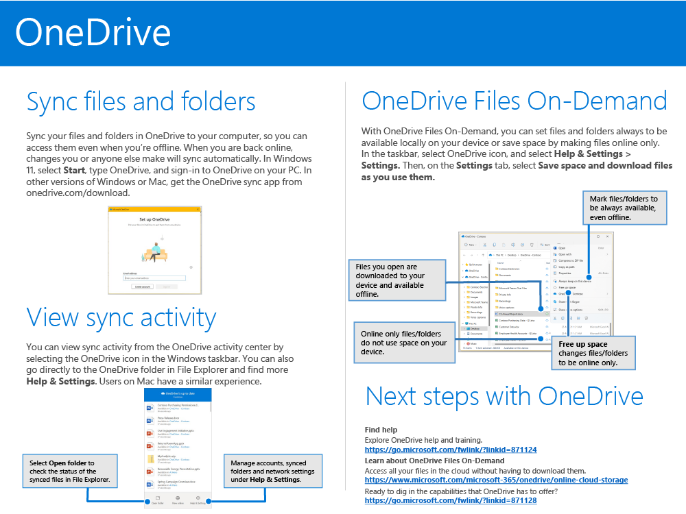
Task: Click the activity center list scrollbar
Action: click(211, 407)
